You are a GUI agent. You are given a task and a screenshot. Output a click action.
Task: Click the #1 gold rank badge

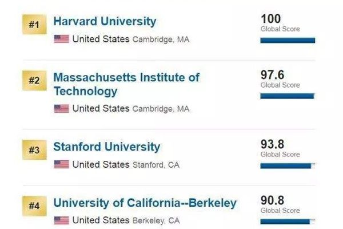[34, 24]
